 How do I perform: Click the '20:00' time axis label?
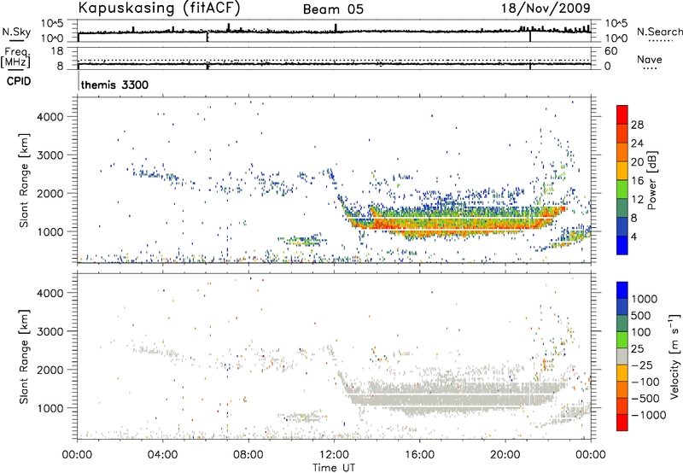point(505,455)
